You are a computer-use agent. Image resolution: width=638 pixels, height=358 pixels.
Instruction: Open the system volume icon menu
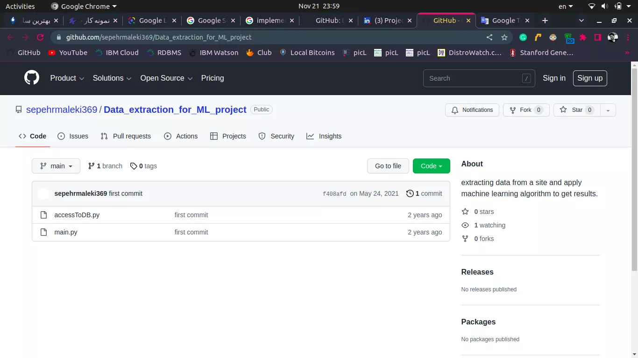click(x=605, y=7)
